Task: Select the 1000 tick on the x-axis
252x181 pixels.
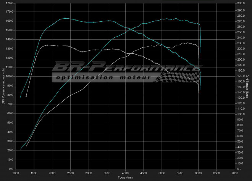Action: [16, 173]
